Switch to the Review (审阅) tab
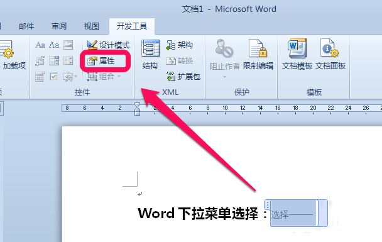 pos(59,26)
